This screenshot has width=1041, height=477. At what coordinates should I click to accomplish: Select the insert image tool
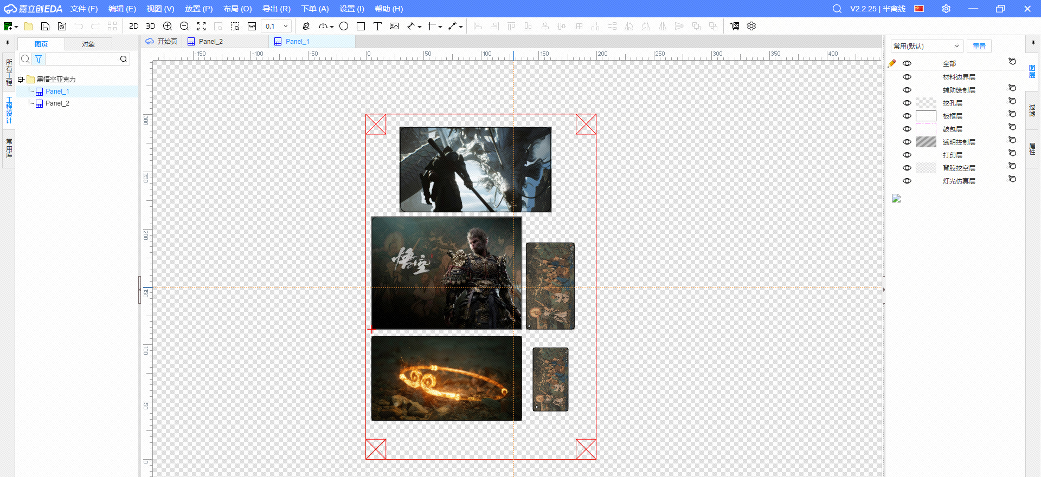point(394,26)
